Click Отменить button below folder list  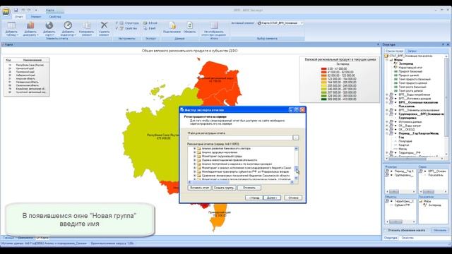pos(249,188)
